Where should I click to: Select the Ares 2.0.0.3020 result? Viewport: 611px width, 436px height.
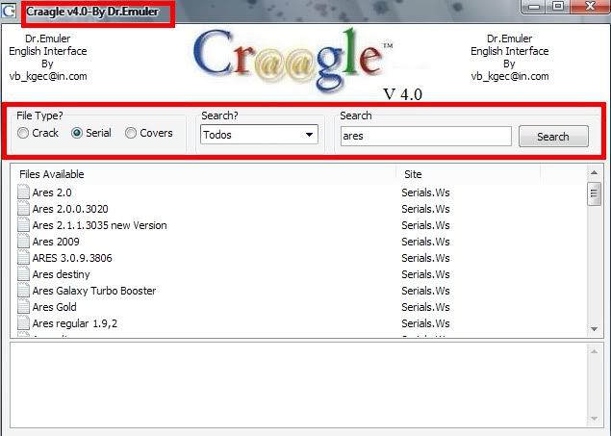[70, 209]
